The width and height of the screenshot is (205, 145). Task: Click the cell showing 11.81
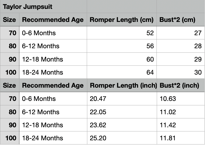click(168, 138)
